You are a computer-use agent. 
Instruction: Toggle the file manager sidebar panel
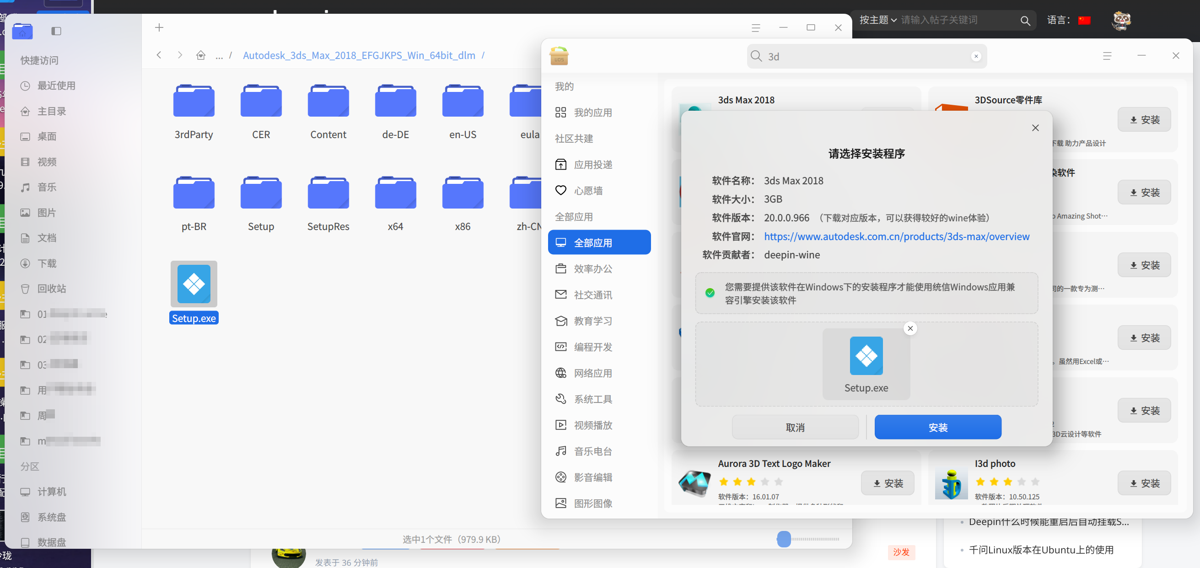[x=56, y=31]
